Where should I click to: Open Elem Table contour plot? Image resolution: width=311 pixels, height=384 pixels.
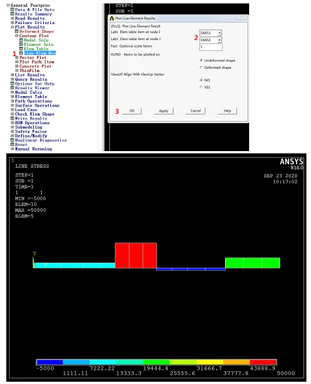click(36, 49)
